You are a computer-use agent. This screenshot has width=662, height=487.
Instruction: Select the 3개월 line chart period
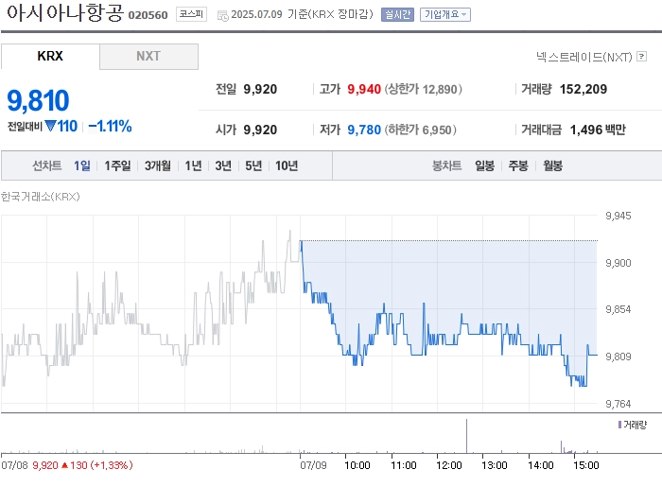tap(158, 165)
